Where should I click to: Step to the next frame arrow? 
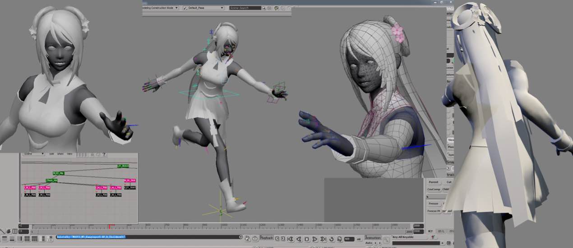coord(283,239)
